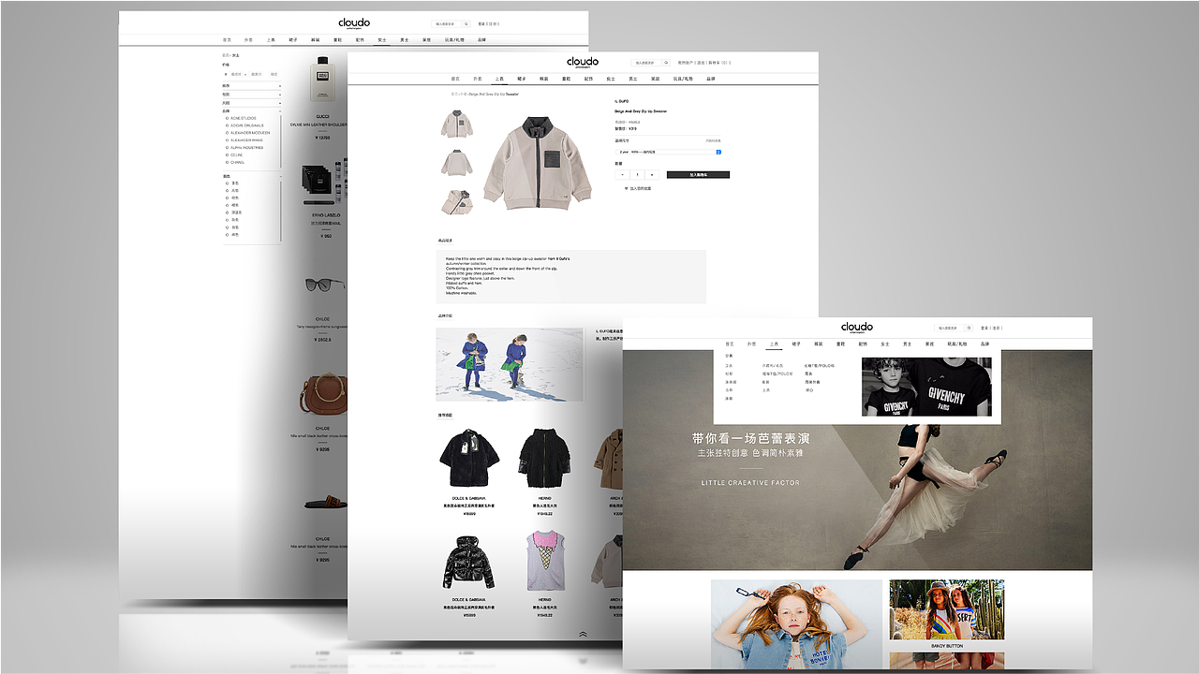
Task: Click search magnifier icon on back listing page
Action: click(x=466, y=23)
